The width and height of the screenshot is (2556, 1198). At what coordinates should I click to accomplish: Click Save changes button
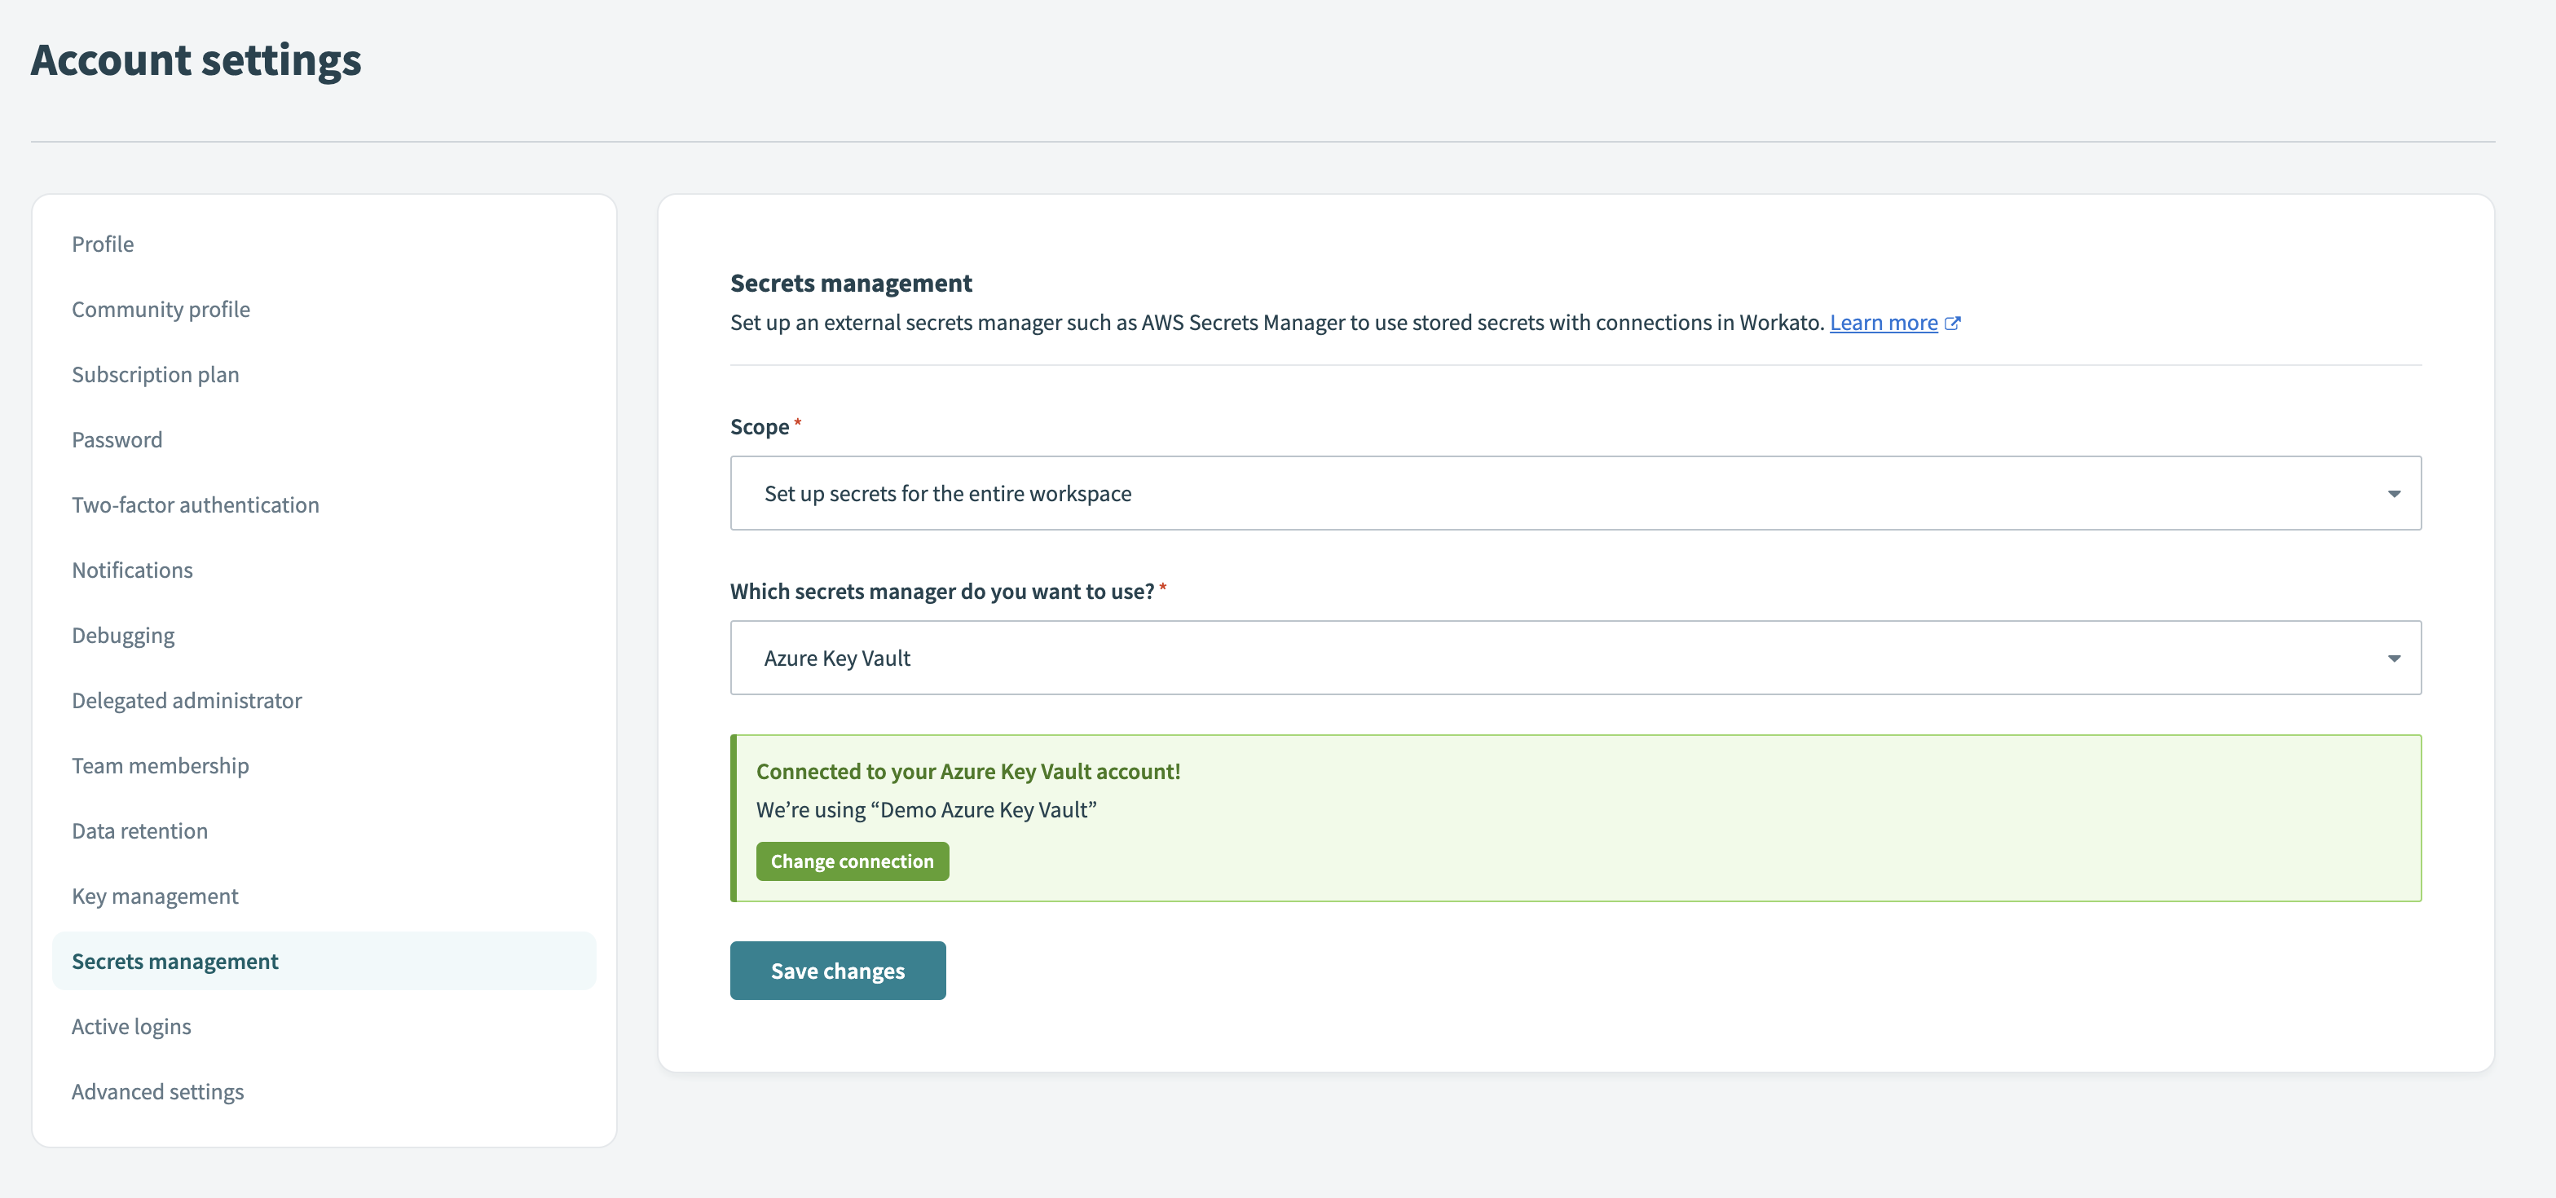click(x=838, y=970)
